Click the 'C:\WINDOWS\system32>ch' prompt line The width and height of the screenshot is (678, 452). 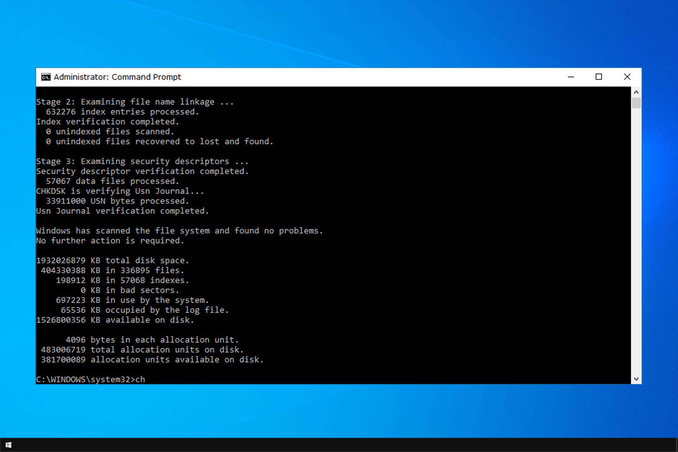pyautogui.click(x=90, y=379)
